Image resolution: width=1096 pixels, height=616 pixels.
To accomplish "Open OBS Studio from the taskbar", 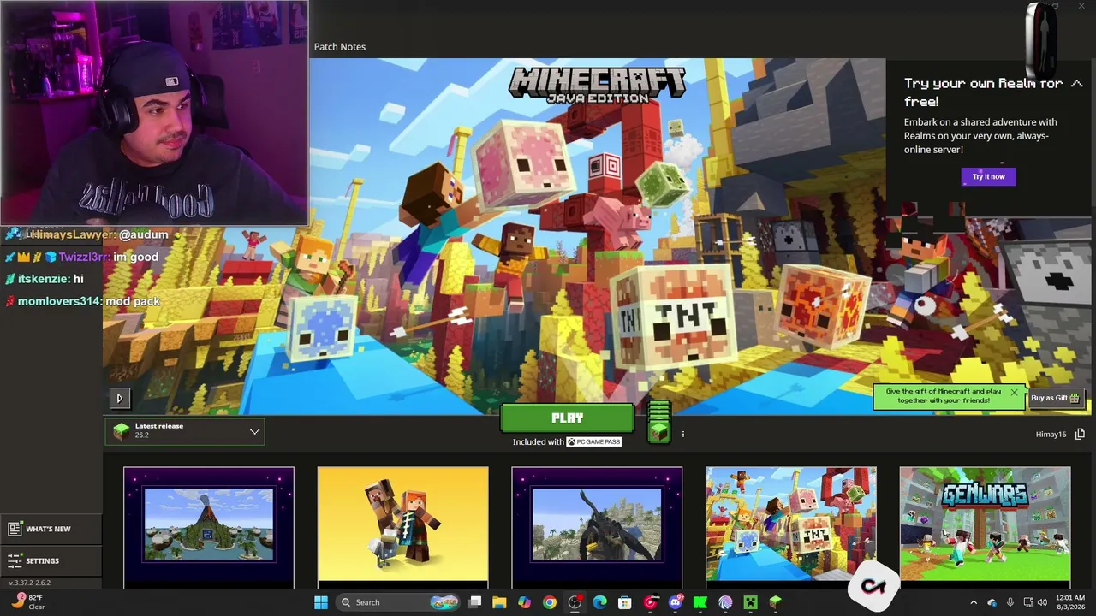I will [575, 602].
